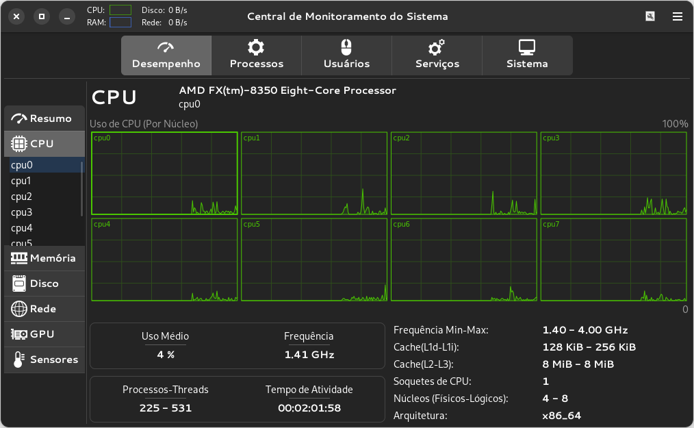Screen dimensions: 694x428
Task: Click the header settings icon beside hamburger menu
Action: click(650, 16)
